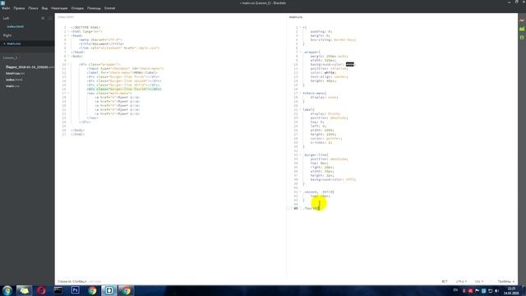
Task: Open the Поиск menu
Action: click(33, 8)
